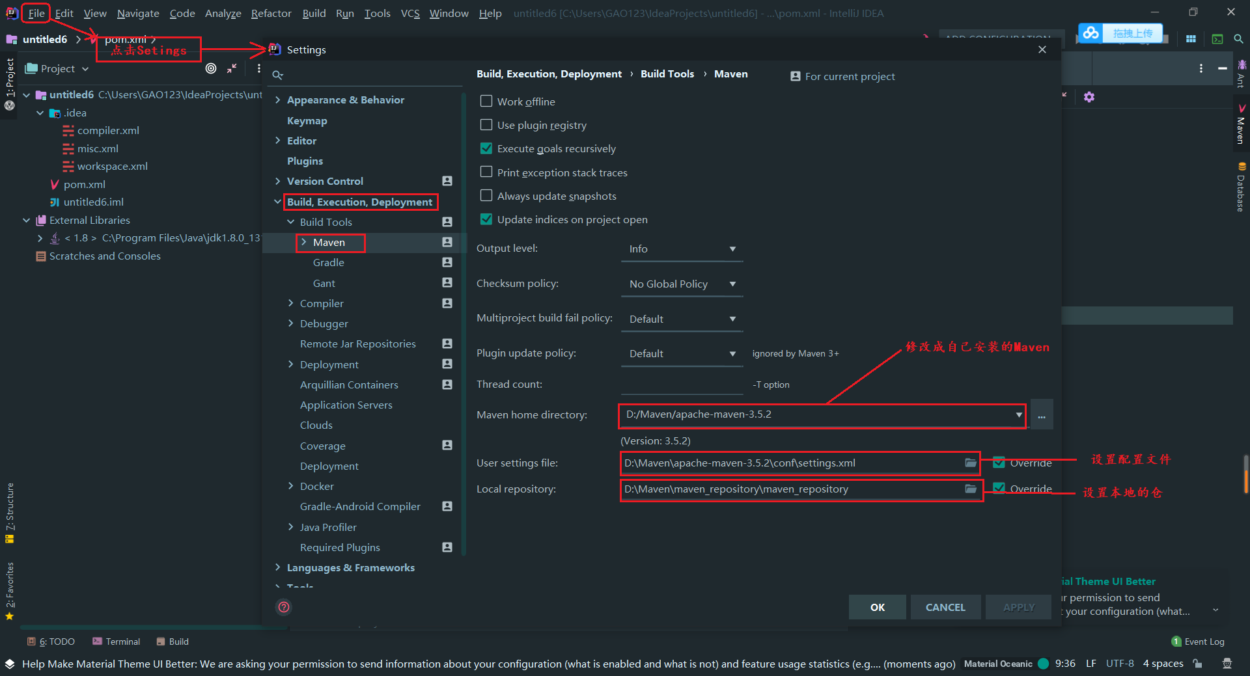Click the Material Oceanic theme indicator
The width and height of the screenshot is (1250, 676).
1006,664
